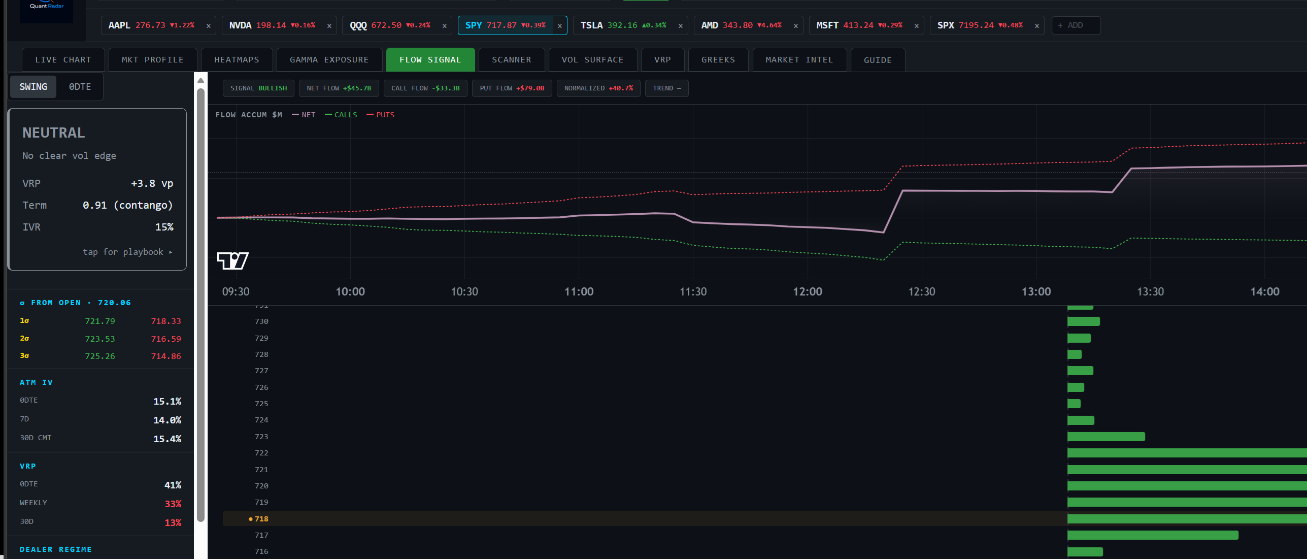Image resolution: width=1307 pixels, height=559 pixels.
Task: Click SIGNAL BULLISH indicator chip
Action: (259, 88)
